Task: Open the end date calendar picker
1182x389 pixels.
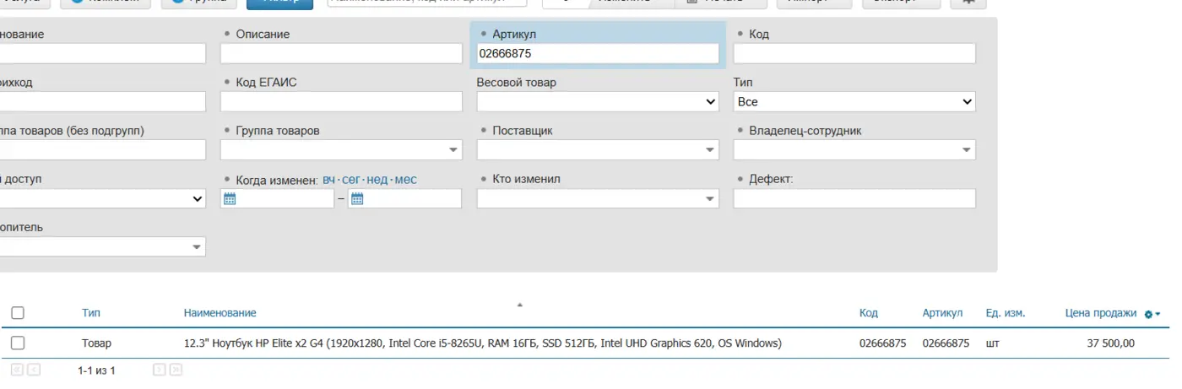Action: click(357, 199)
